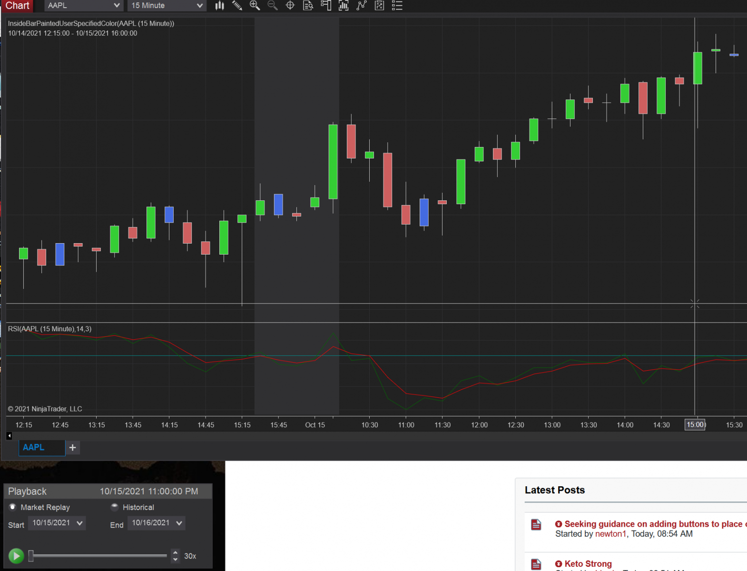Screen dimensions: 747x571
Task: Open the strategies icon in chart toolbar
Action: click(x=362, y=6)
